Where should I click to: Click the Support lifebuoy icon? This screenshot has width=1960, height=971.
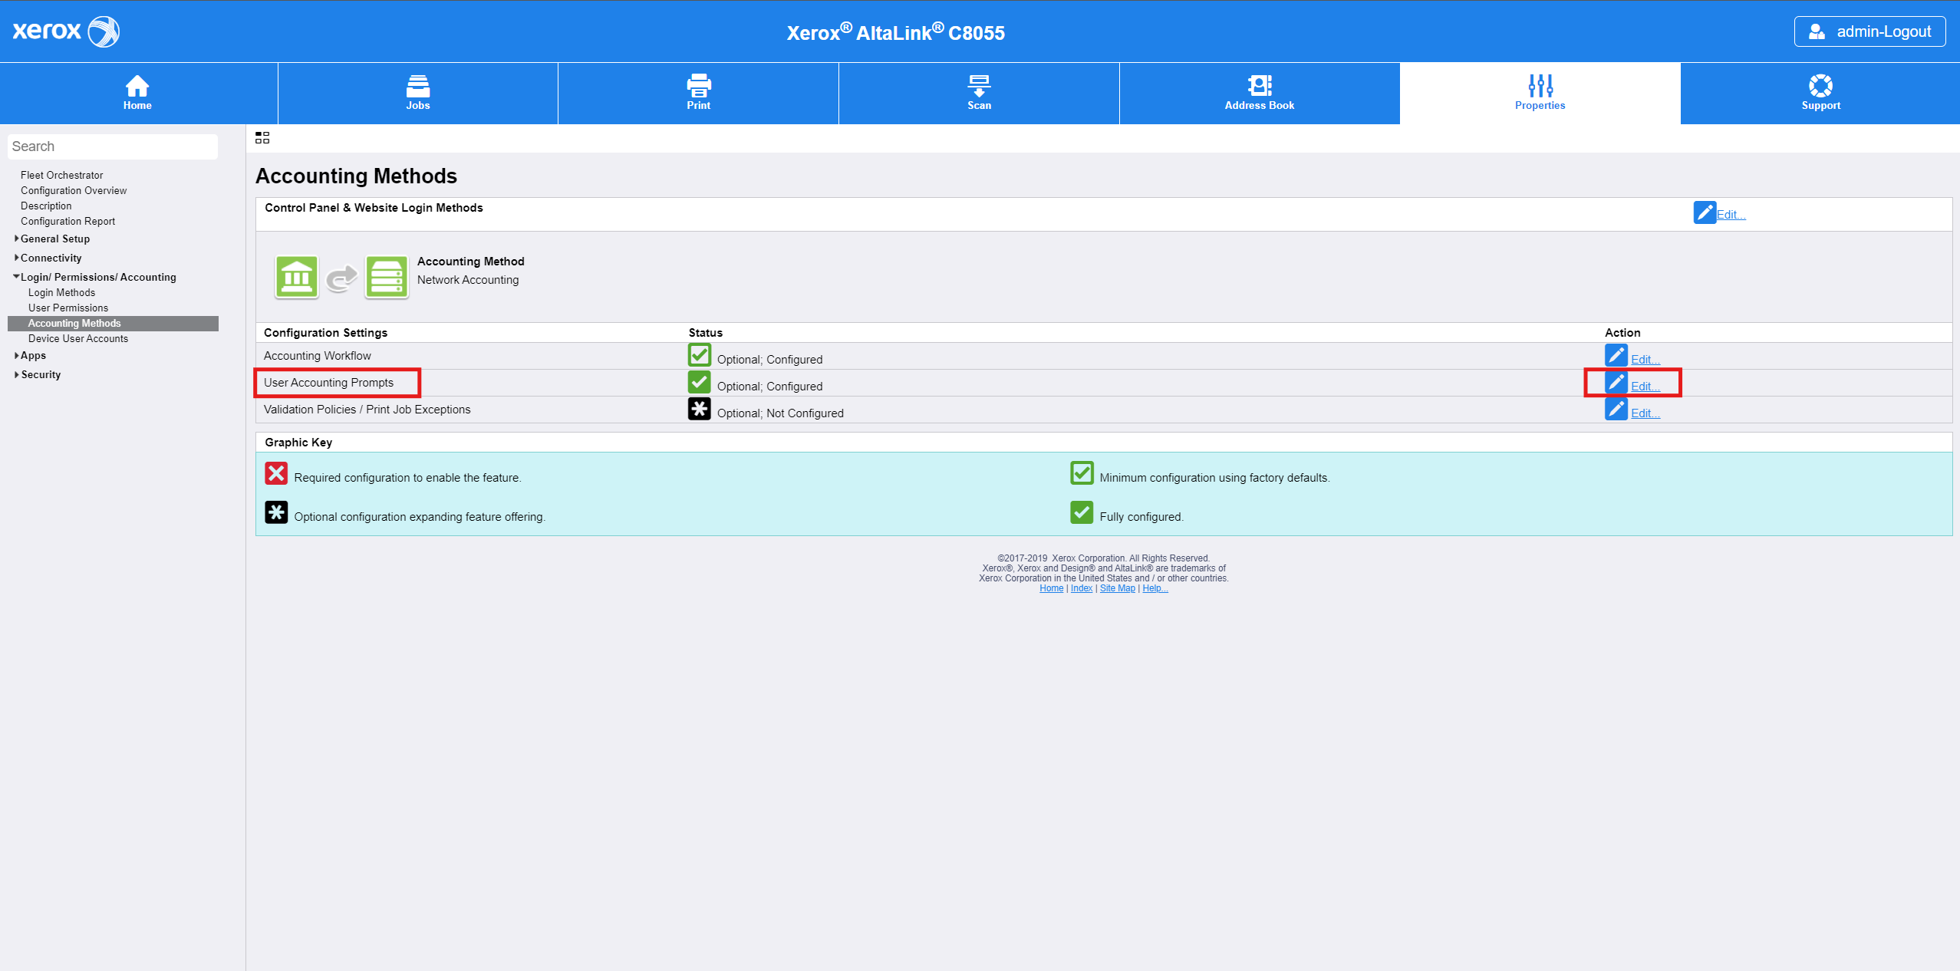coord(1820,86)
